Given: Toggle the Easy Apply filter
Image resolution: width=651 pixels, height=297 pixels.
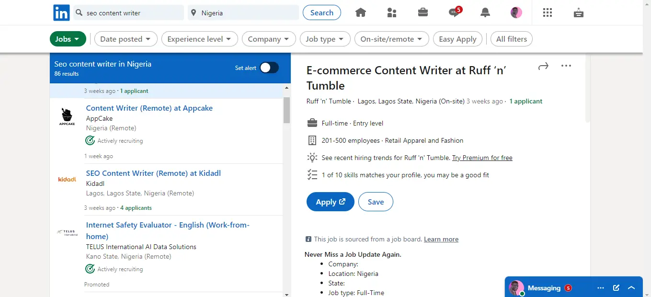Looking at the screenshot, I should [457, 39].
